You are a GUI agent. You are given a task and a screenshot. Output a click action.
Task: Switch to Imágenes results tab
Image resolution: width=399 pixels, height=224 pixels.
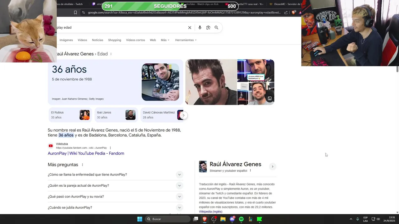pos(66,40)
